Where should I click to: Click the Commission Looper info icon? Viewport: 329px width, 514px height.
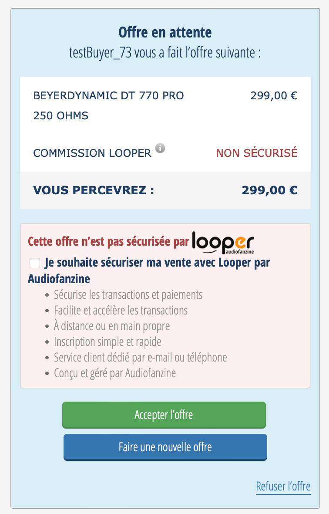coord(161,149)
